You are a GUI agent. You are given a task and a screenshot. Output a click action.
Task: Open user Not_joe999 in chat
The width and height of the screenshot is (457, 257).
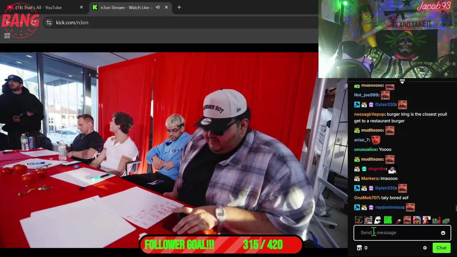click(366, 95)
